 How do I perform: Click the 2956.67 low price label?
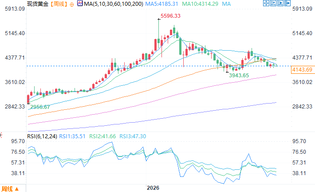tap(40, 107)
